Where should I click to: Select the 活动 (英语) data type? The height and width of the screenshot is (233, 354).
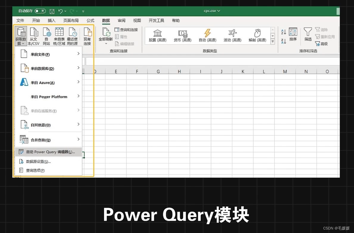232,36
